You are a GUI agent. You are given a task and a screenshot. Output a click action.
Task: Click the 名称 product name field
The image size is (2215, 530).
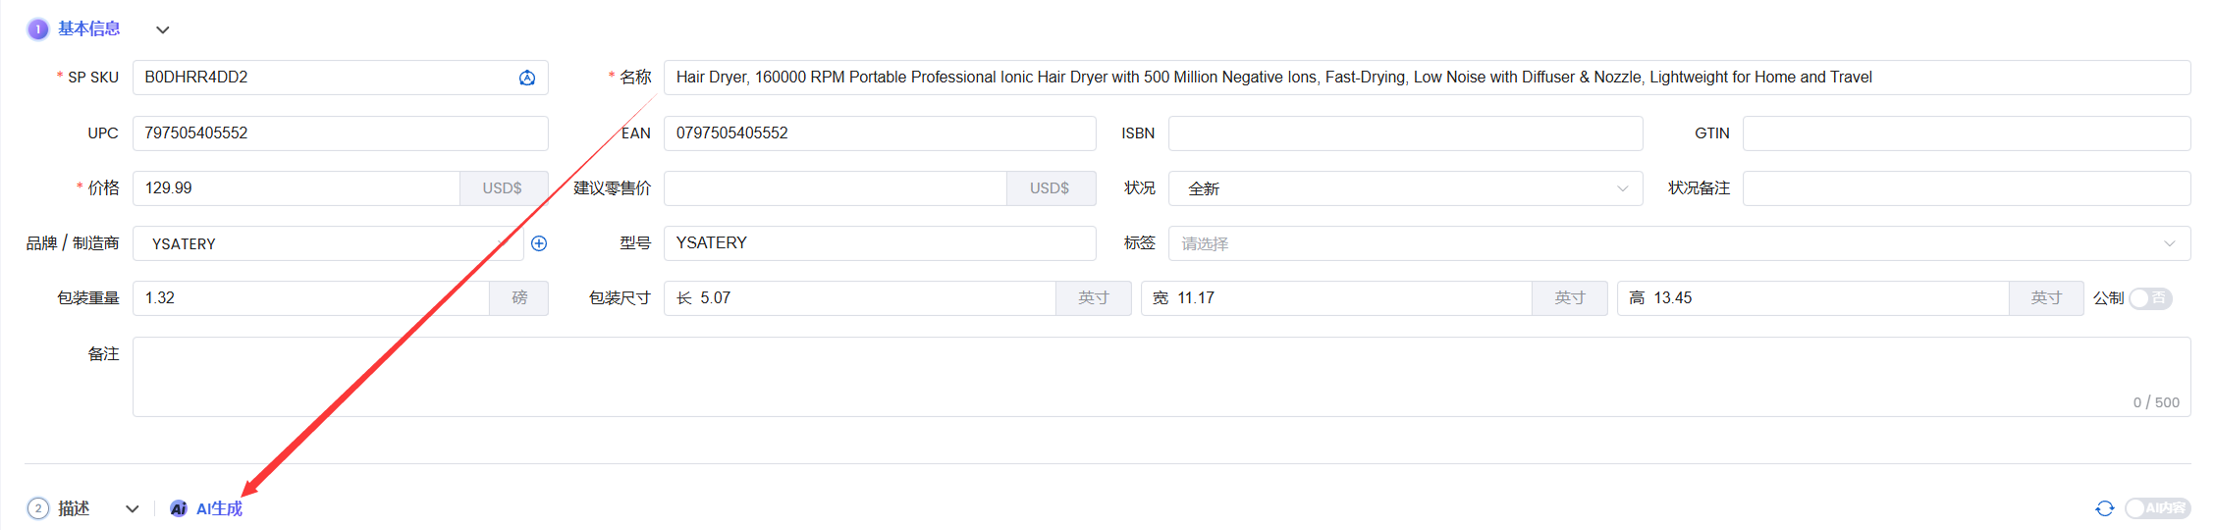(1427, 78)
